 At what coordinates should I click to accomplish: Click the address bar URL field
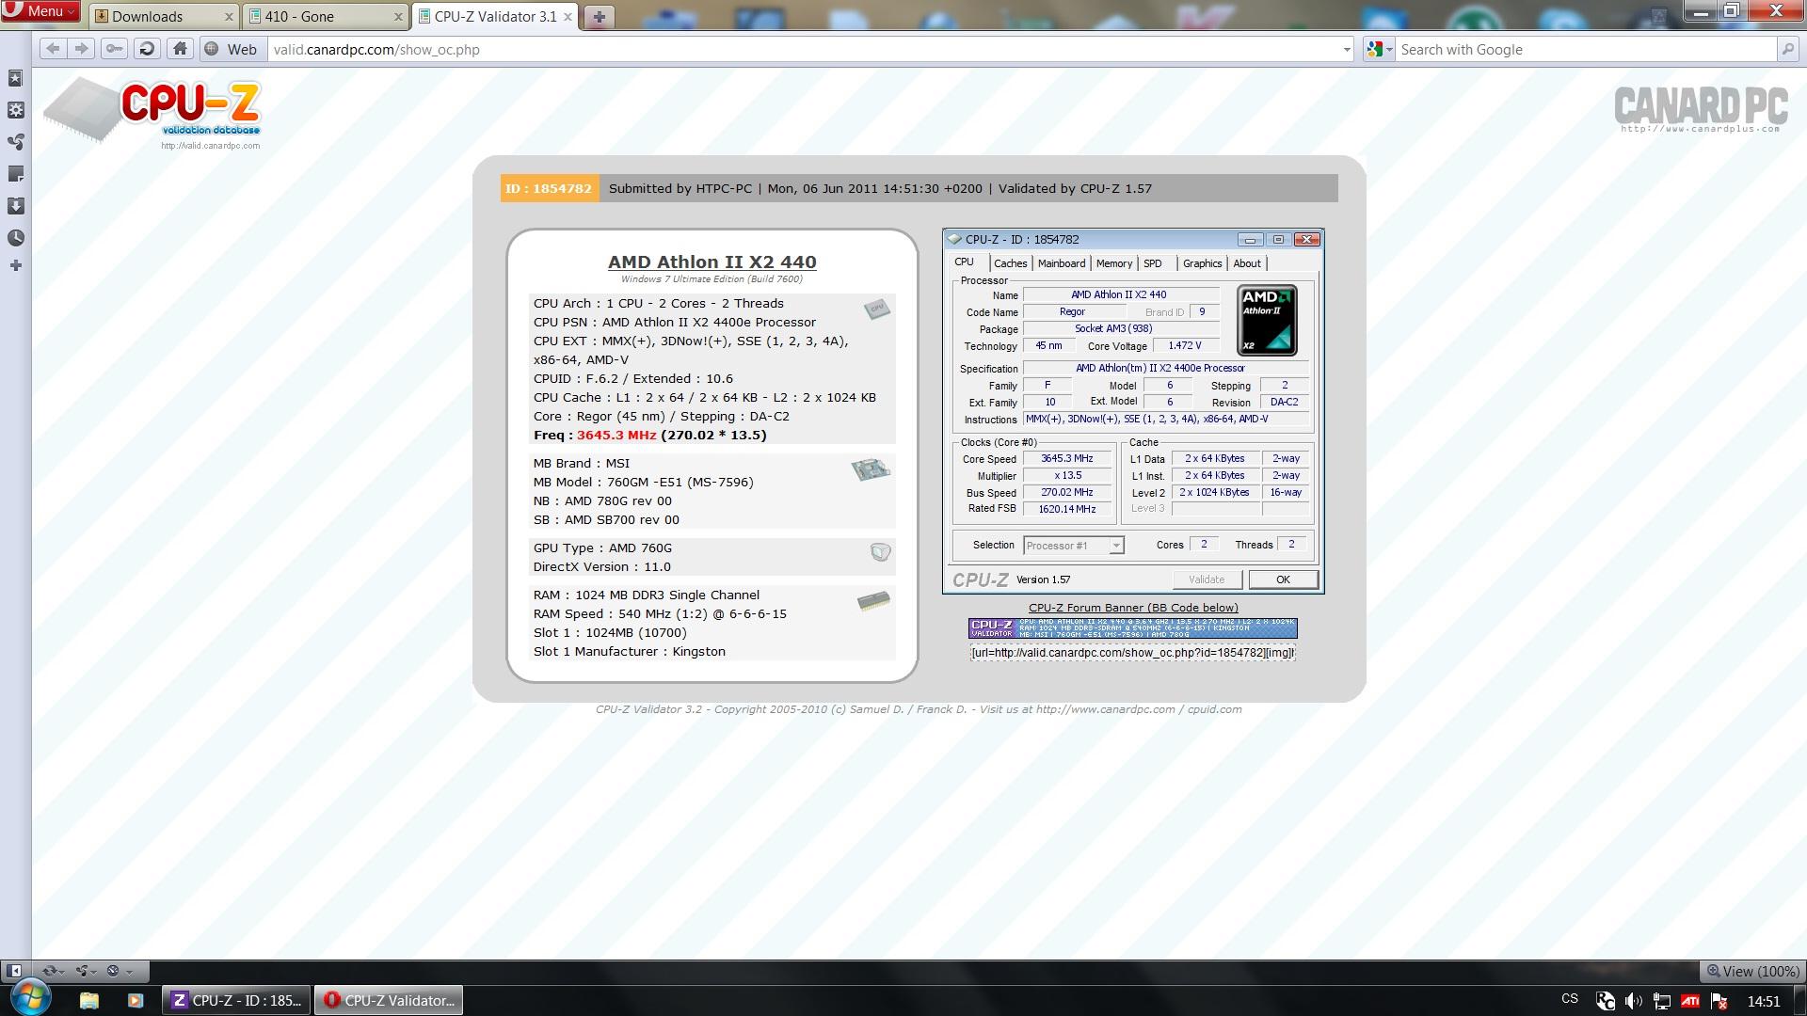point(803,49)
